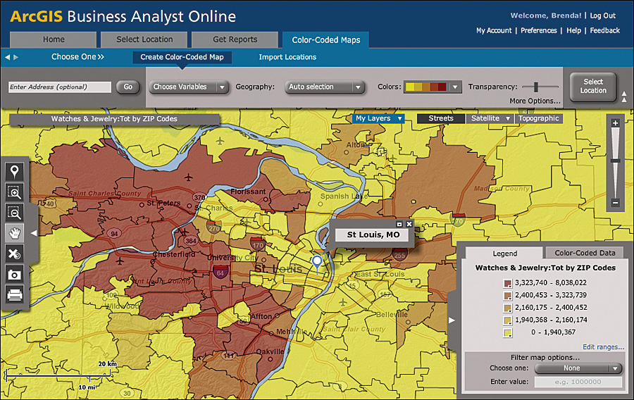Switch to the Color-Coded Data tab

[x=585, y=253]
